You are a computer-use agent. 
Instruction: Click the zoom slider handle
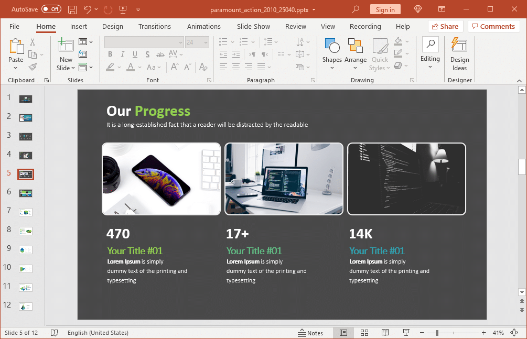point(437,333)
